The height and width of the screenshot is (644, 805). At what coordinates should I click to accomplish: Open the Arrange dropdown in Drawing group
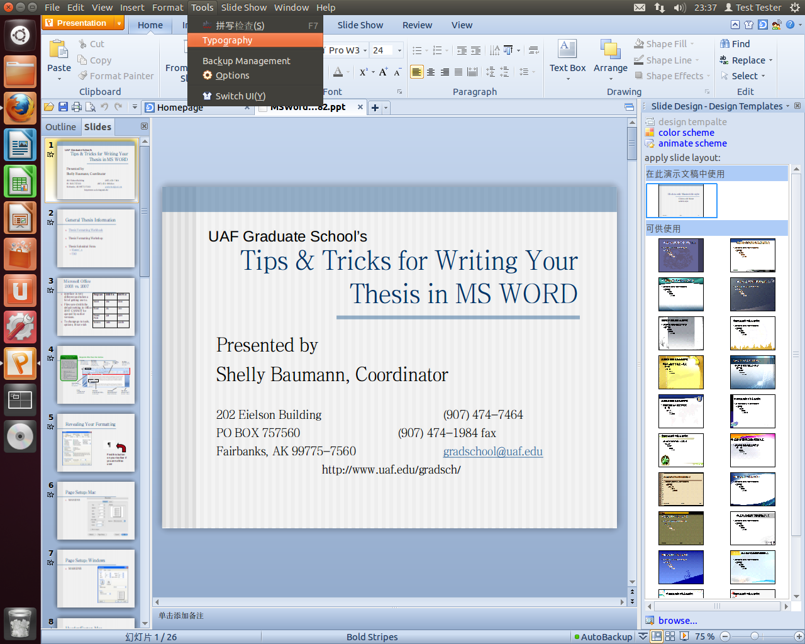click(x=610, y=79)
